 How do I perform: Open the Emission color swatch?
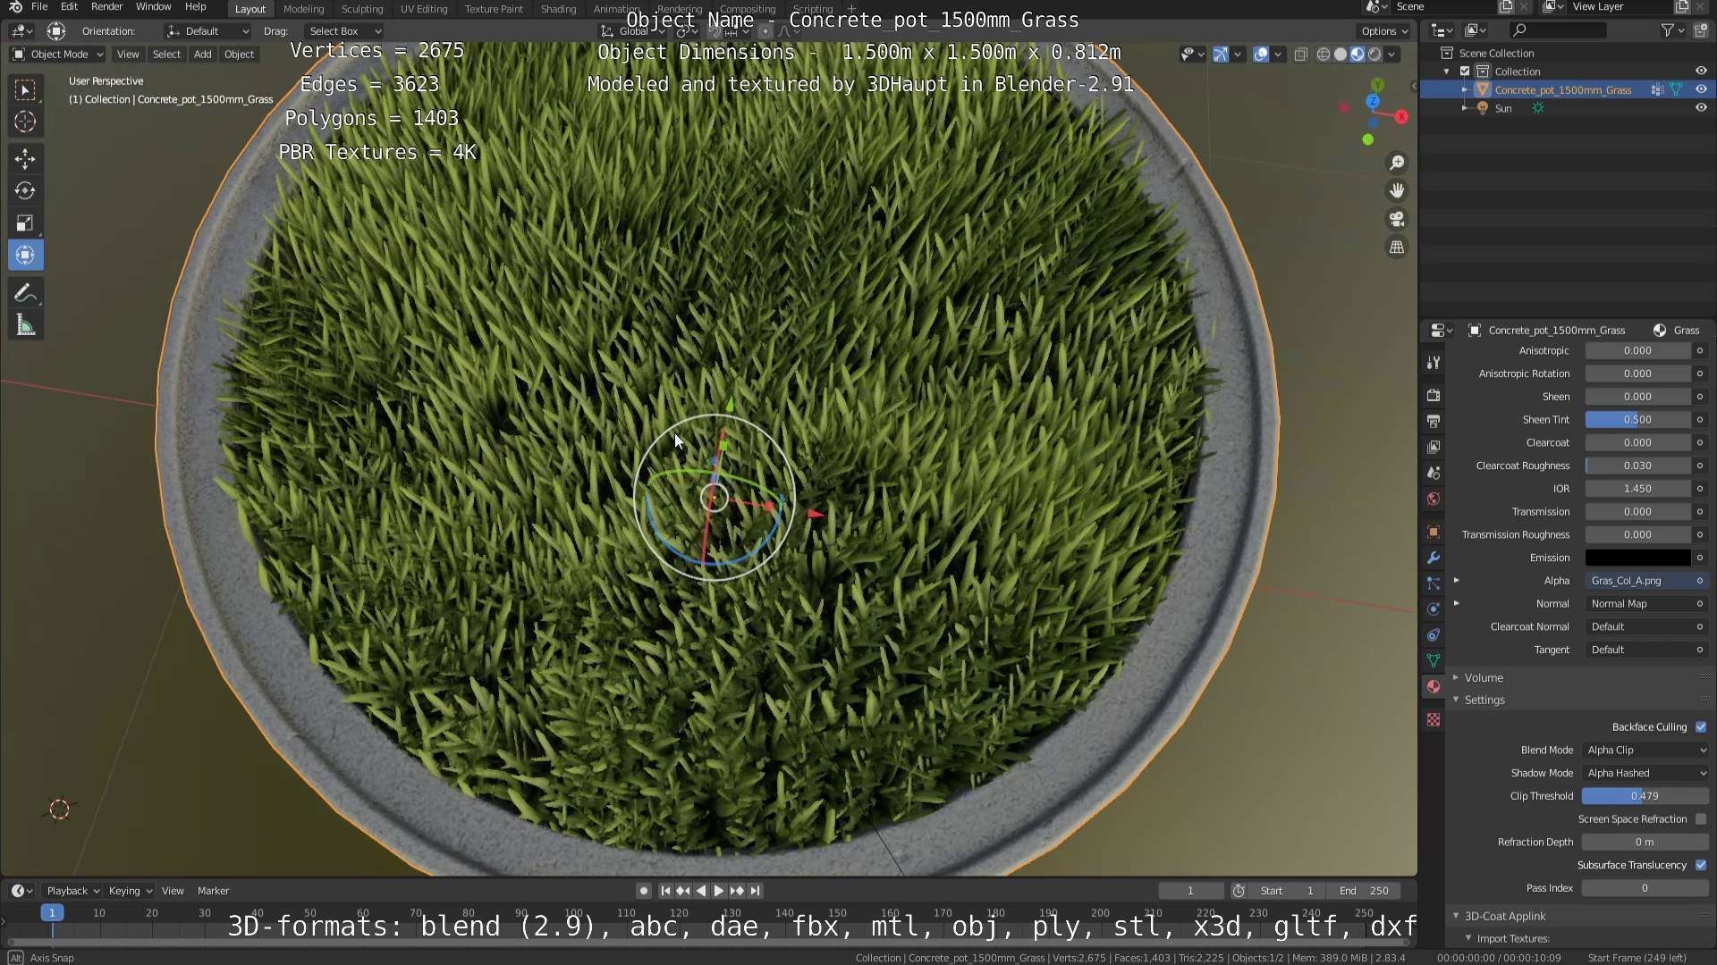1638,558
